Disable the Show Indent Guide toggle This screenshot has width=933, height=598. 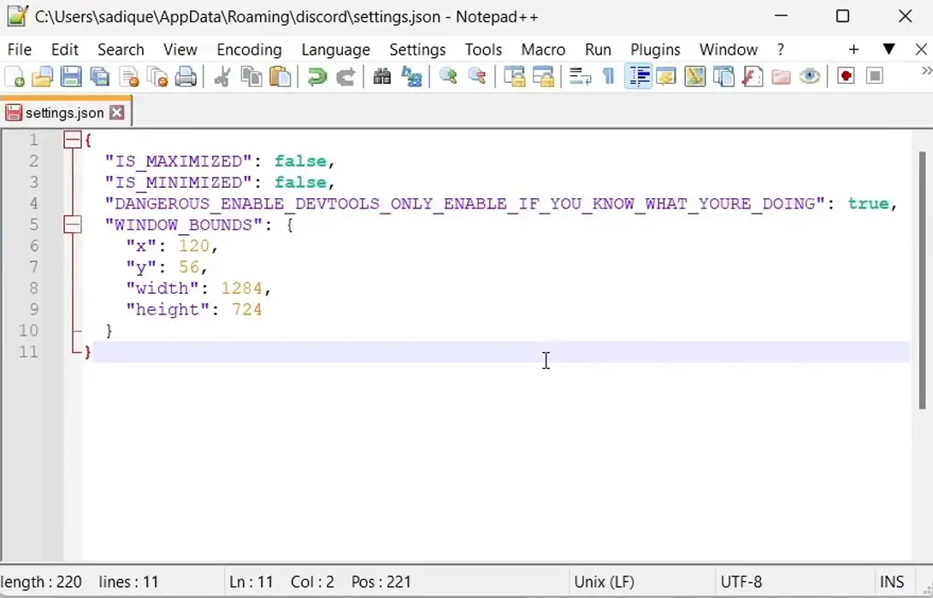[638, 77]
